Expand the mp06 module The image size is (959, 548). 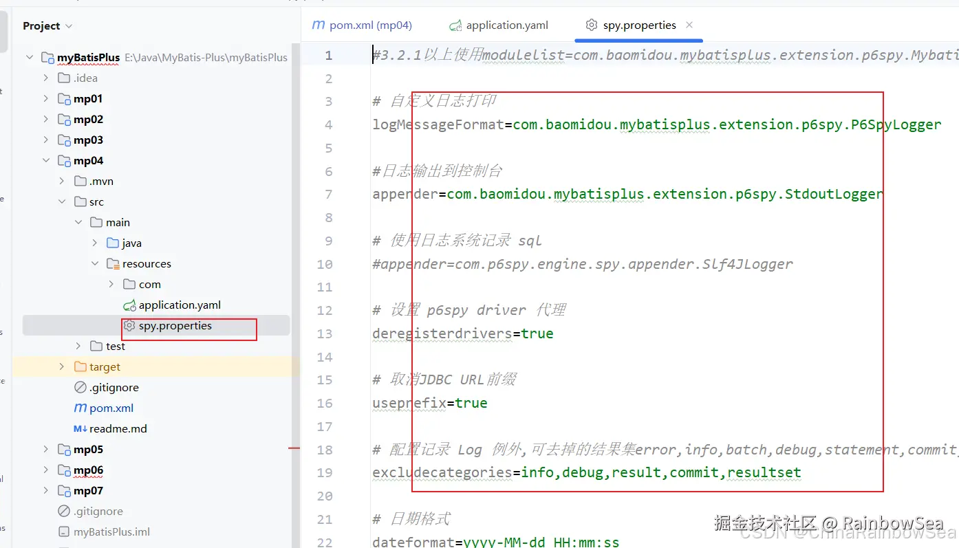46,470
